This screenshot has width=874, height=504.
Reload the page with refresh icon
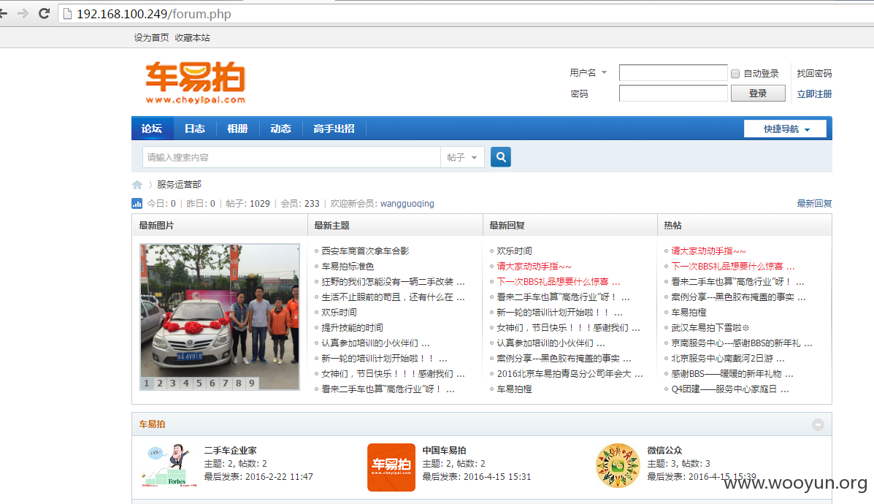pyautogui.click(x=44, y=13)
